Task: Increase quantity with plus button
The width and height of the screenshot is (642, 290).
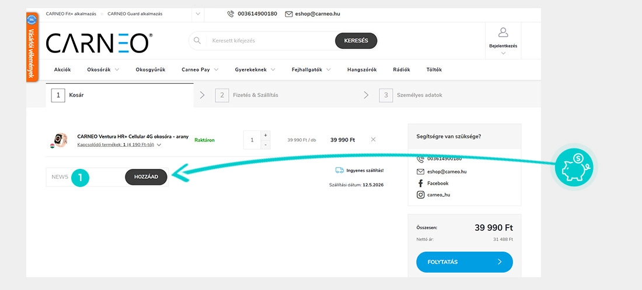Action: click(x=266, y=135)
